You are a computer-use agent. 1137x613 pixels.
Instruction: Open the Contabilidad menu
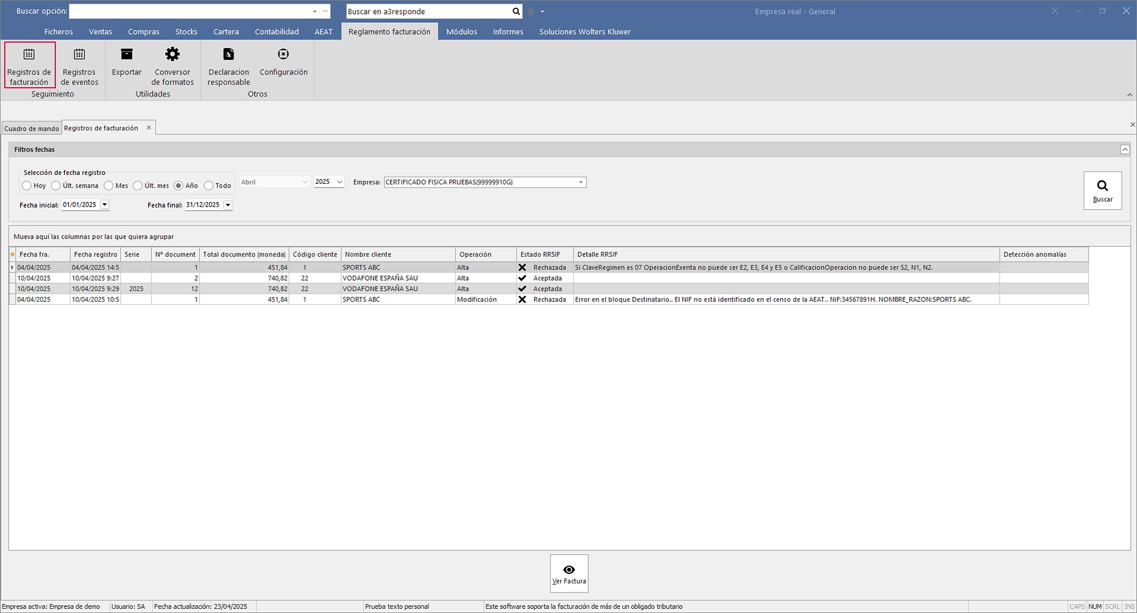(x=276, y=32)
